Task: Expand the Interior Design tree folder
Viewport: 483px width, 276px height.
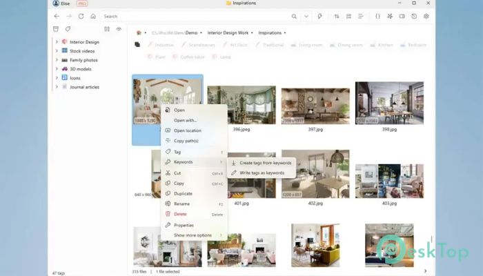Action: click(x=57, y=41)
